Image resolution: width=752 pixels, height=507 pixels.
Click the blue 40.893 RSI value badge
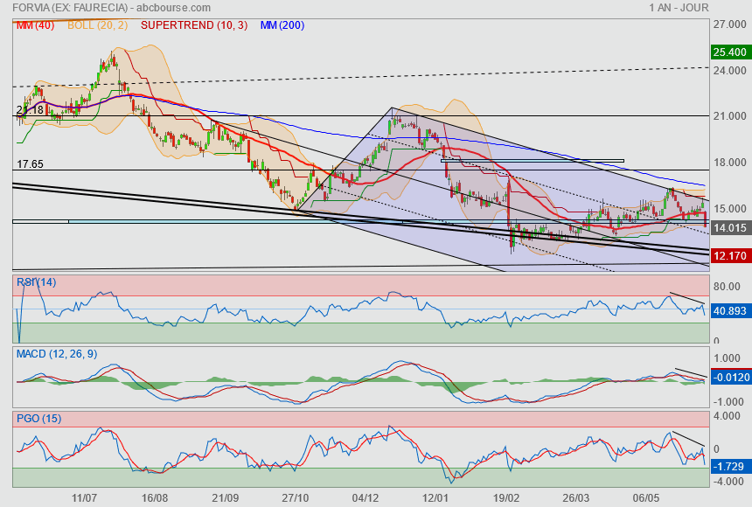click(x=729, y=311)
